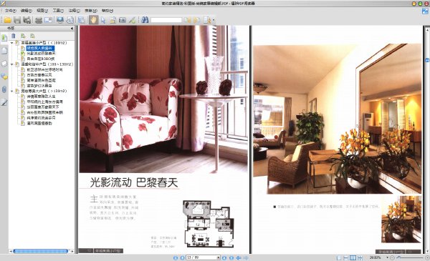430x261 pixels.
Task: Go to the last page button
Action: tap(231, 257)
